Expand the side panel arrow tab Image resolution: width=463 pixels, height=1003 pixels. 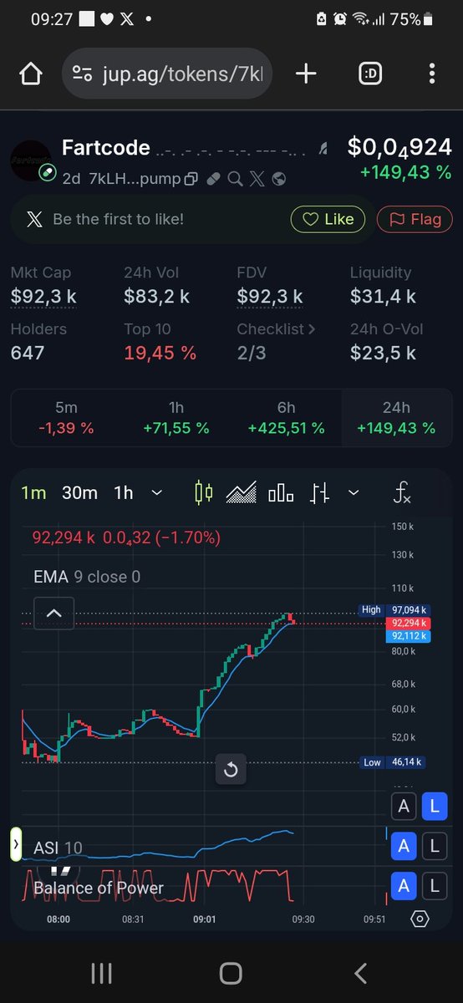click(15, 845)
